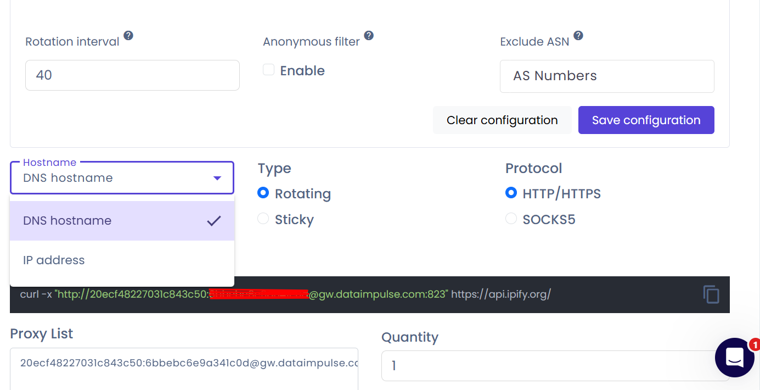
Task: Click inside the Proxy List text box
Action: coord(184,369)
